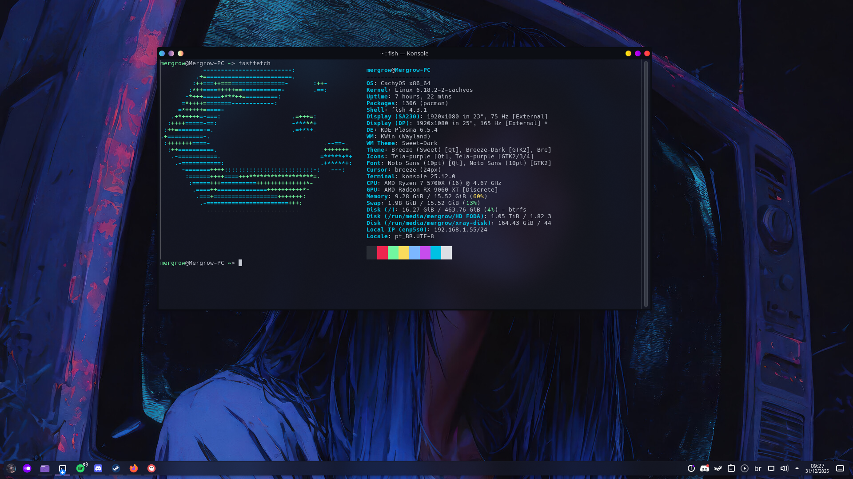Switch to the Steam taskbar icon
Screen dimensions: 853x479
pyautogui.click(x=116, y=468)
